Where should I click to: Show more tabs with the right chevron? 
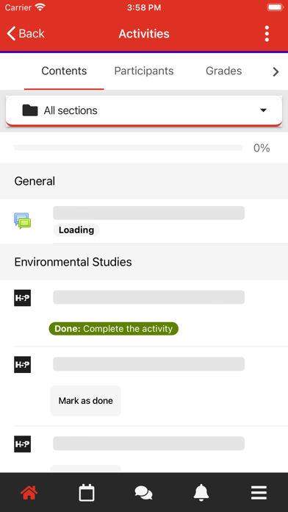276,71
